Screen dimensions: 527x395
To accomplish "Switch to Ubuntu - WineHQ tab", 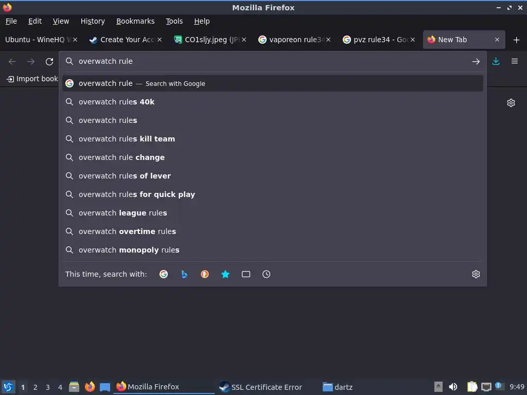I will click(x=38, y=40).
